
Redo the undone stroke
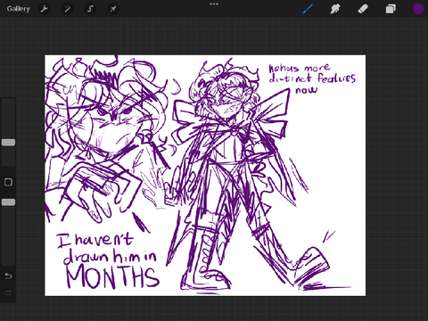[8, 293]
